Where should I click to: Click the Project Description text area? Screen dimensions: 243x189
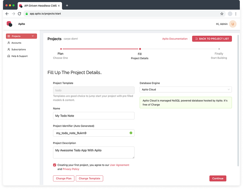pos(94,152)
